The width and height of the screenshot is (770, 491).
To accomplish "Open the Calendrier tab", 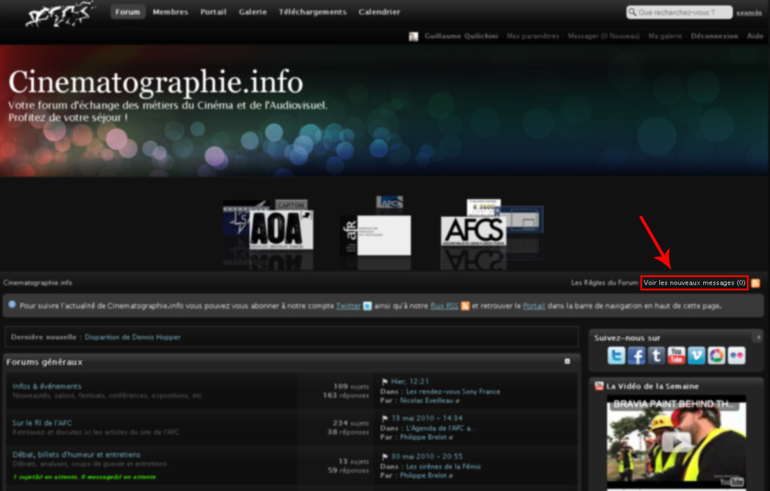I will click(x=379, y=12).
